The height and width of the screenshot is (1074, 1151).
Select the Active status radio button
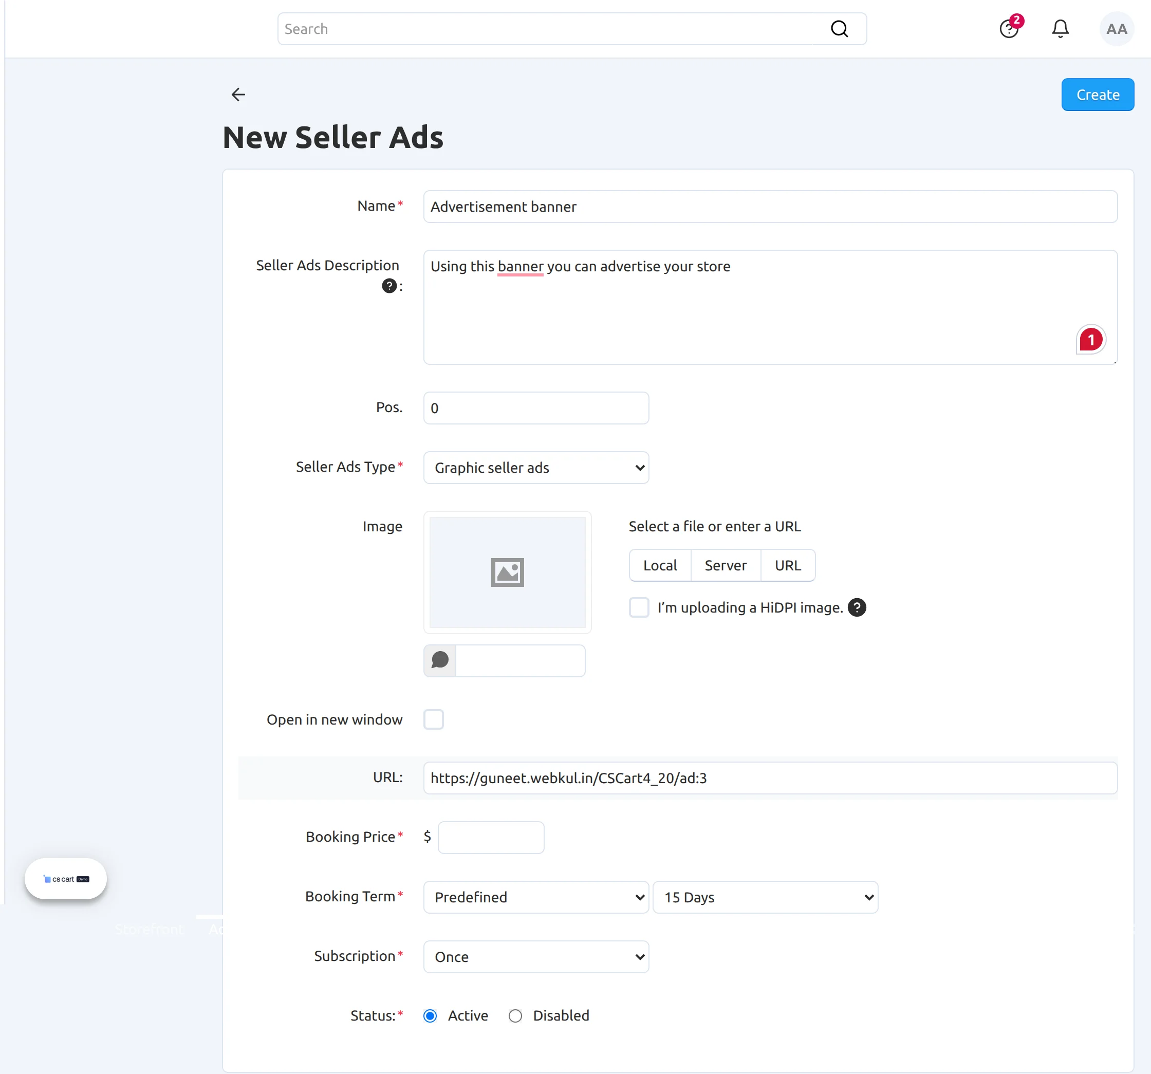tap(430, 1015)
